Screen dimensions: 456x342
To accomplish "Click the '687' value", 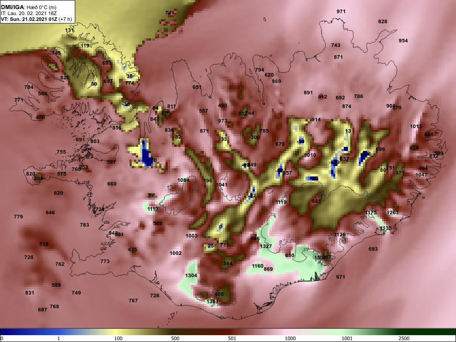I will (x=42, y=310).
